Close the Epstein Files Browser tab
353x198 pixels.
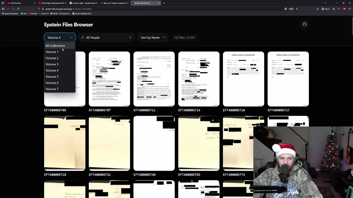click(x=159, y=3)
